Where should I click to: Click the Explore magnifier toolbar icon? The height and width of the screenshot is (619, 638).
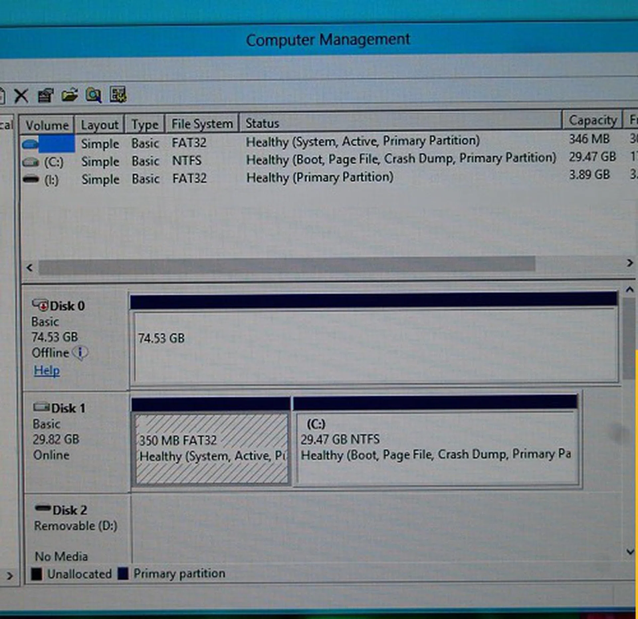(x=93, y=95)
